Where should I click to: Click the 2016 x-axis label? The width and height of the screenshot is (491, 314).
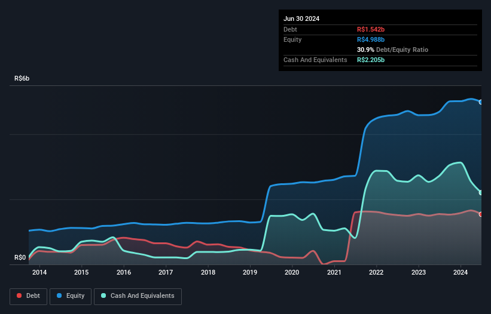point(124,272)
